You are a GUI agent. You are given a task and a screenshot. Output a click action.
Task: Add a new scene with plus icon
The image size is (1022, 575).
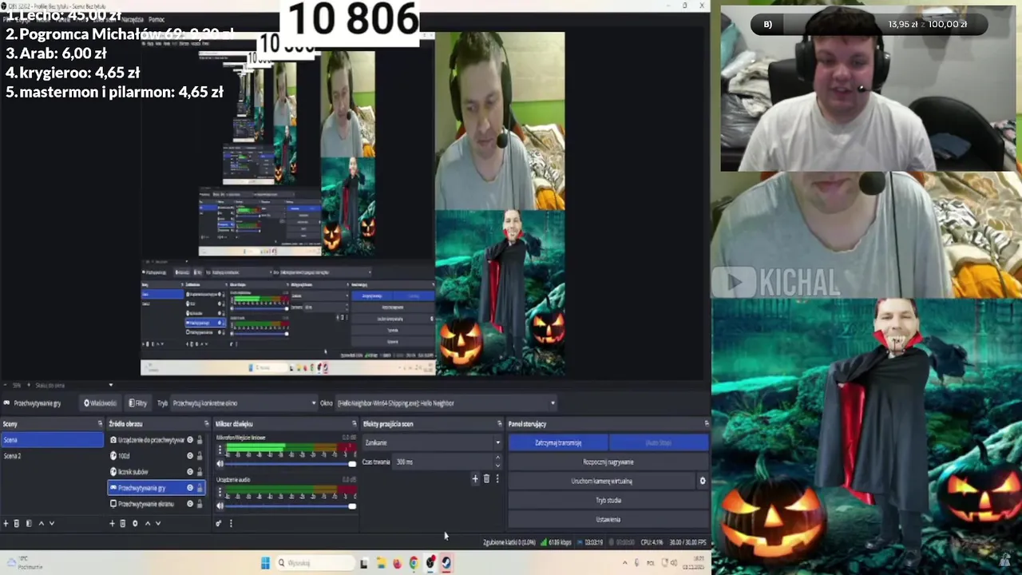click(6, 523)
